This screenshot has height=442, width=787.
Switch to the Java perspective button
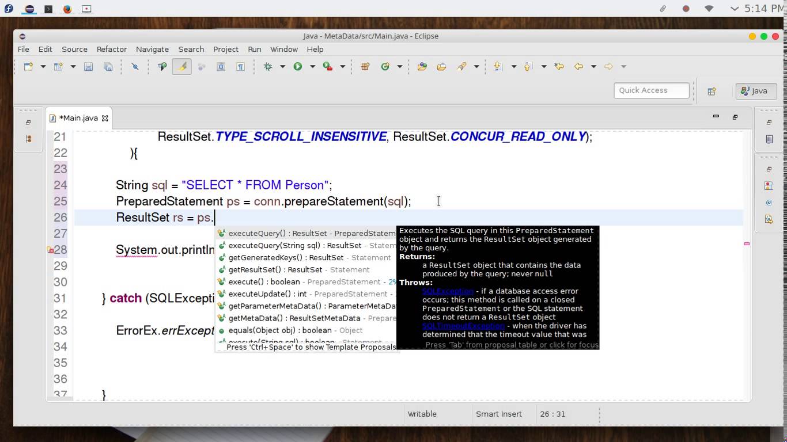[755, 90]
